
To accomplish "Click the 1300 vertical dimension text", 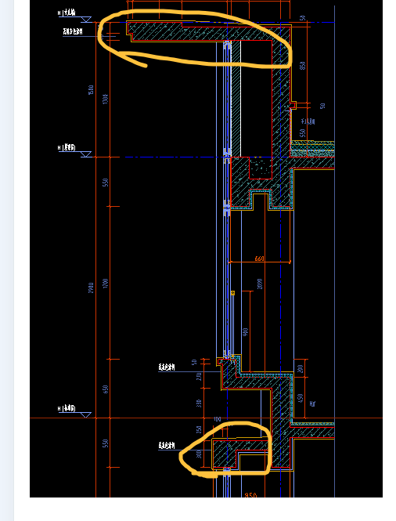I will [106, 99].
